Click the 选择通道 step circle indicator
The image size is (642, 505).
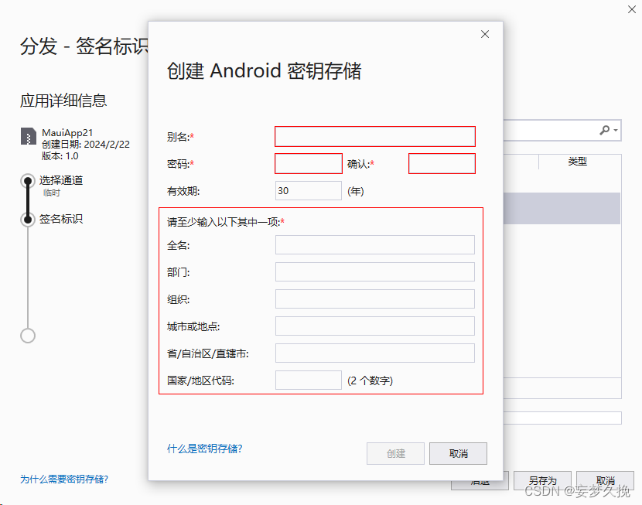click(x=28, y=181)
